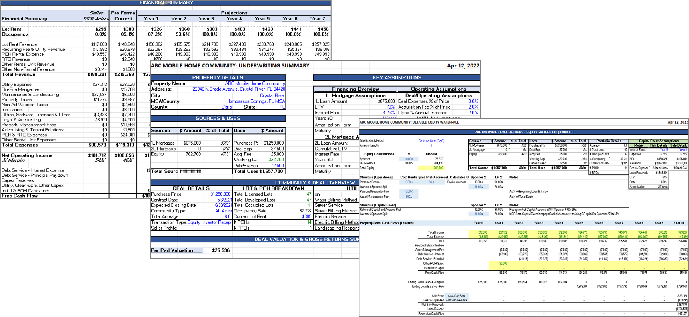Click the COMMUNITY & DEAL OVERVIEW header
This screenshot has height=317, width=689.
coord(315,182)
